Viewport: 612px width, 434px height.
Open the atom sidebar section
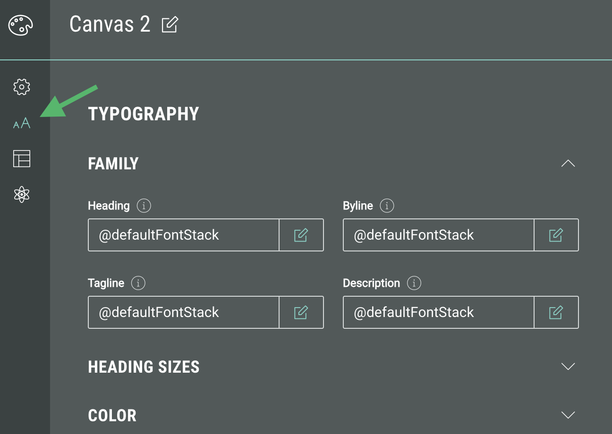click(22, 194)
